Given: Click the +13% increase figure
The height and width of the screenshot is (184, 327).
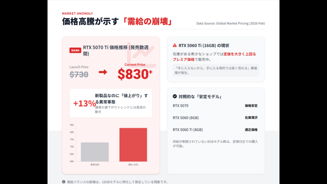Looking at the screenshot, I should tap(84, 103).
